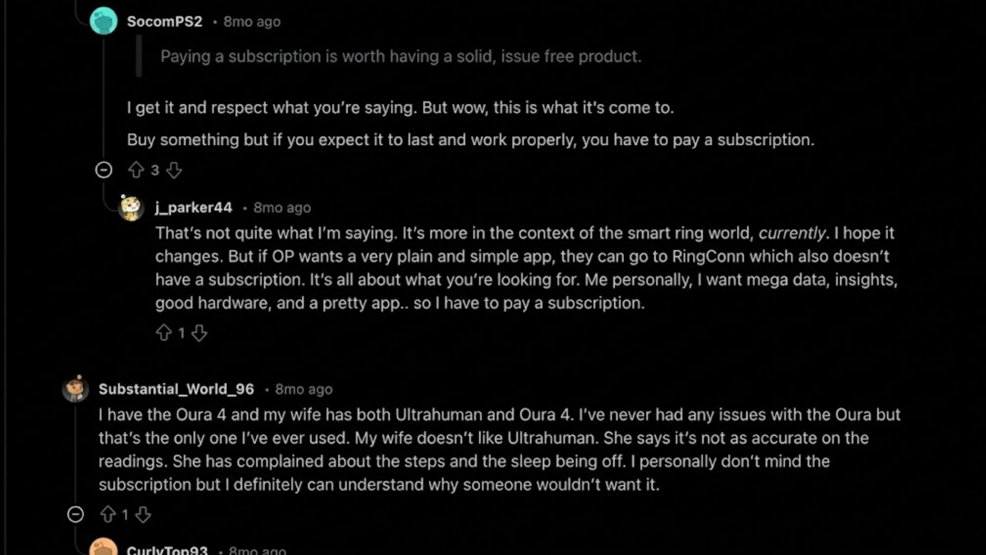Click SocomPS2's green avatar
This screenshot has height=555, width=986.
tap(104, 21)
